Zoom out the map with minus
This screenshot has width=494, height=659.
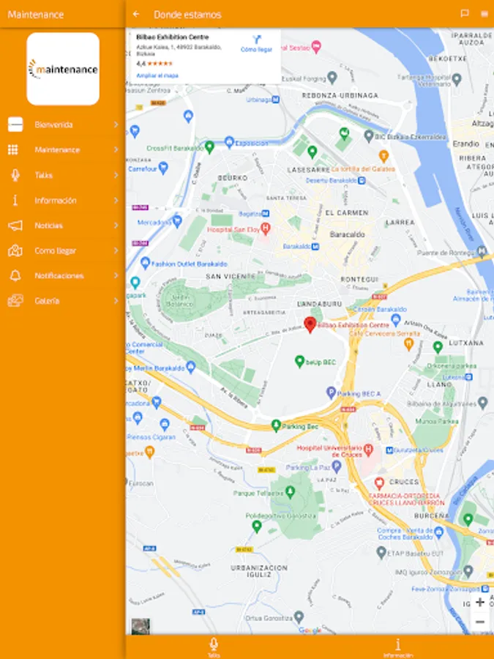pos(479,622)
